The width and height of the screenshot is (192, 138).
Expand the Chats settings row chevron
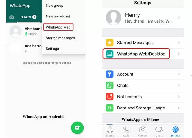pyautogui.click(x=179, y=85)
